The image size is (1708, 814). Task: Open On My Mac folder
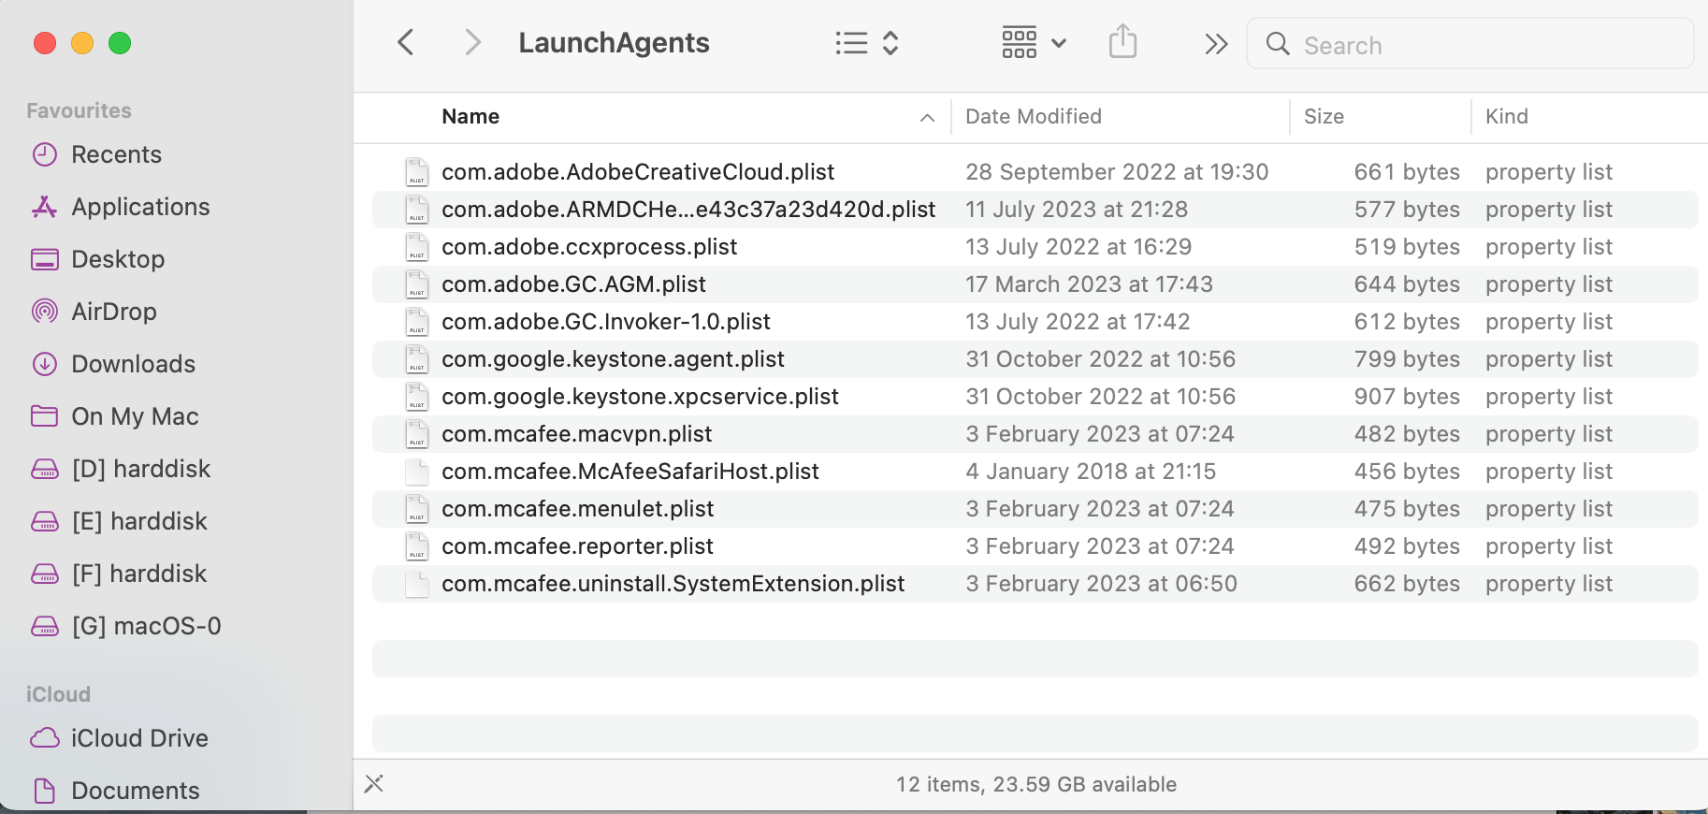135,416
